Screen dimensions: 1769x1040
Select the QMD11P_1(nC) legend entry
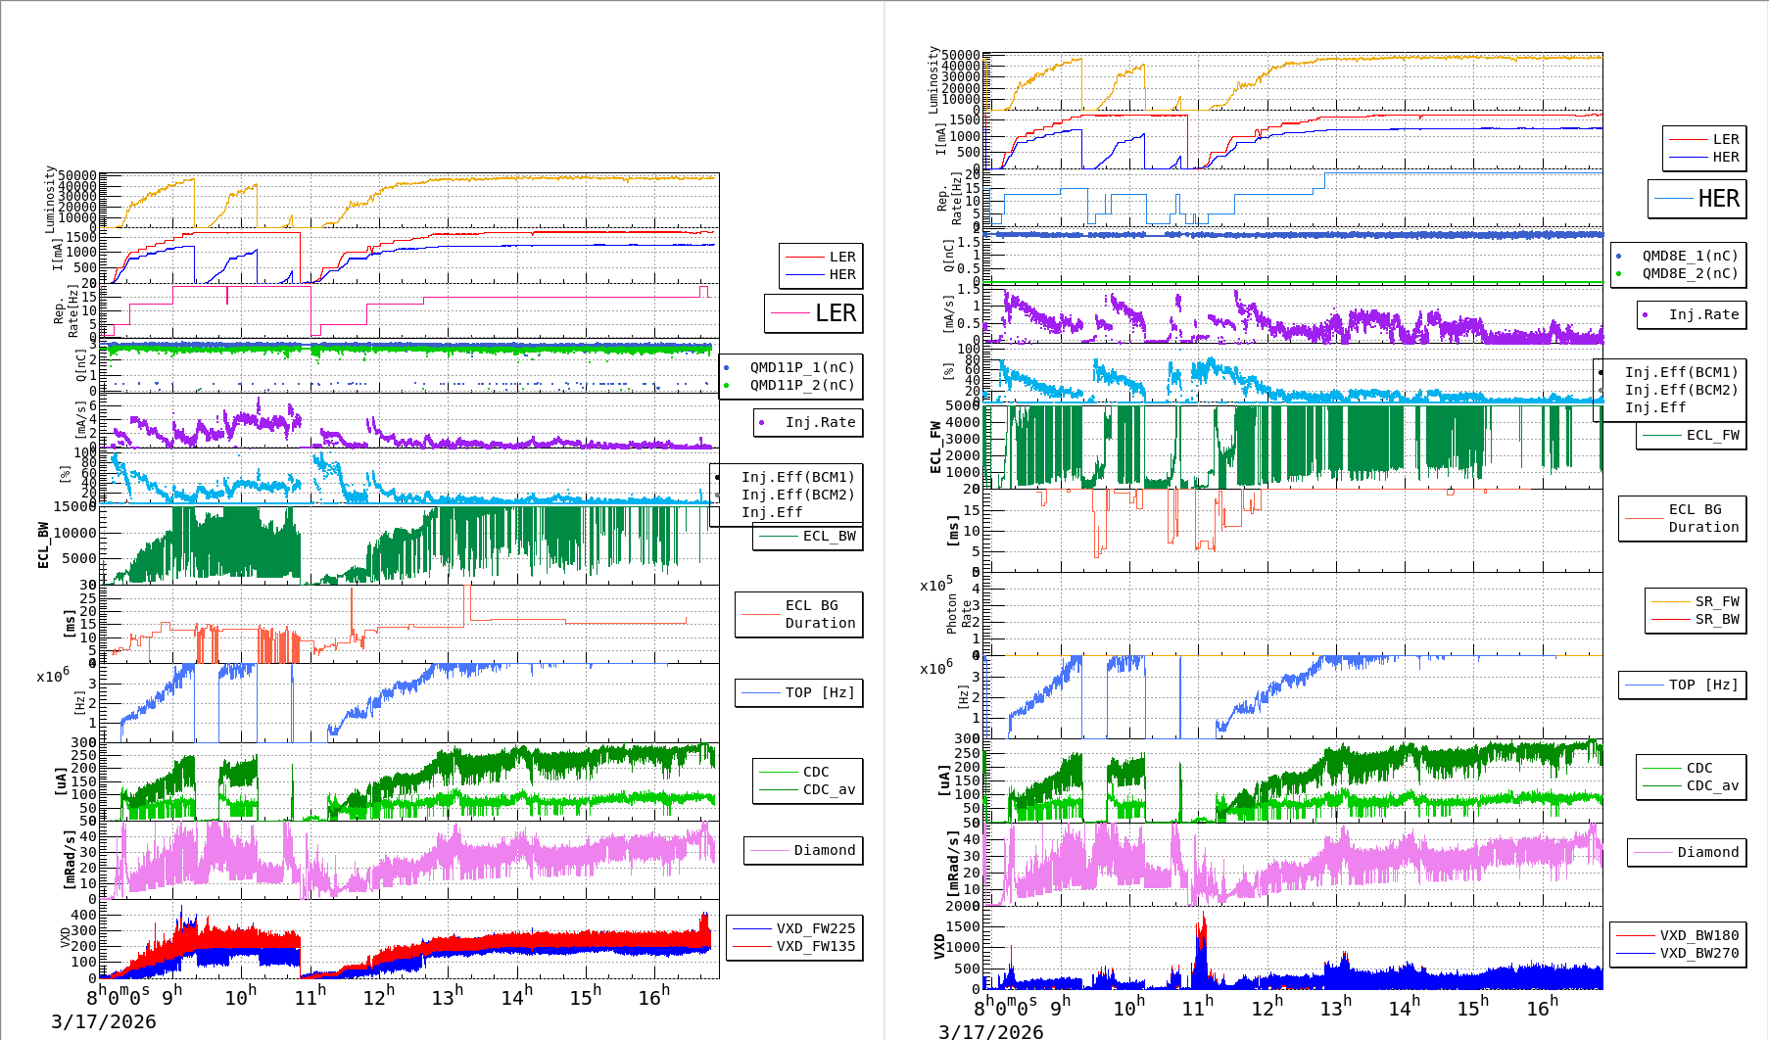[801, 367]
